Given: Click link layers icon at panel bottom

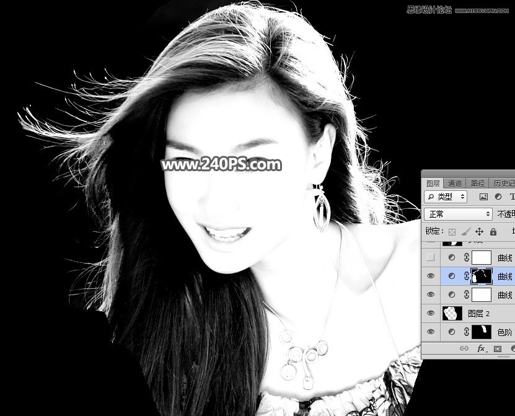Looking at the screenshot, I should 464,349.
